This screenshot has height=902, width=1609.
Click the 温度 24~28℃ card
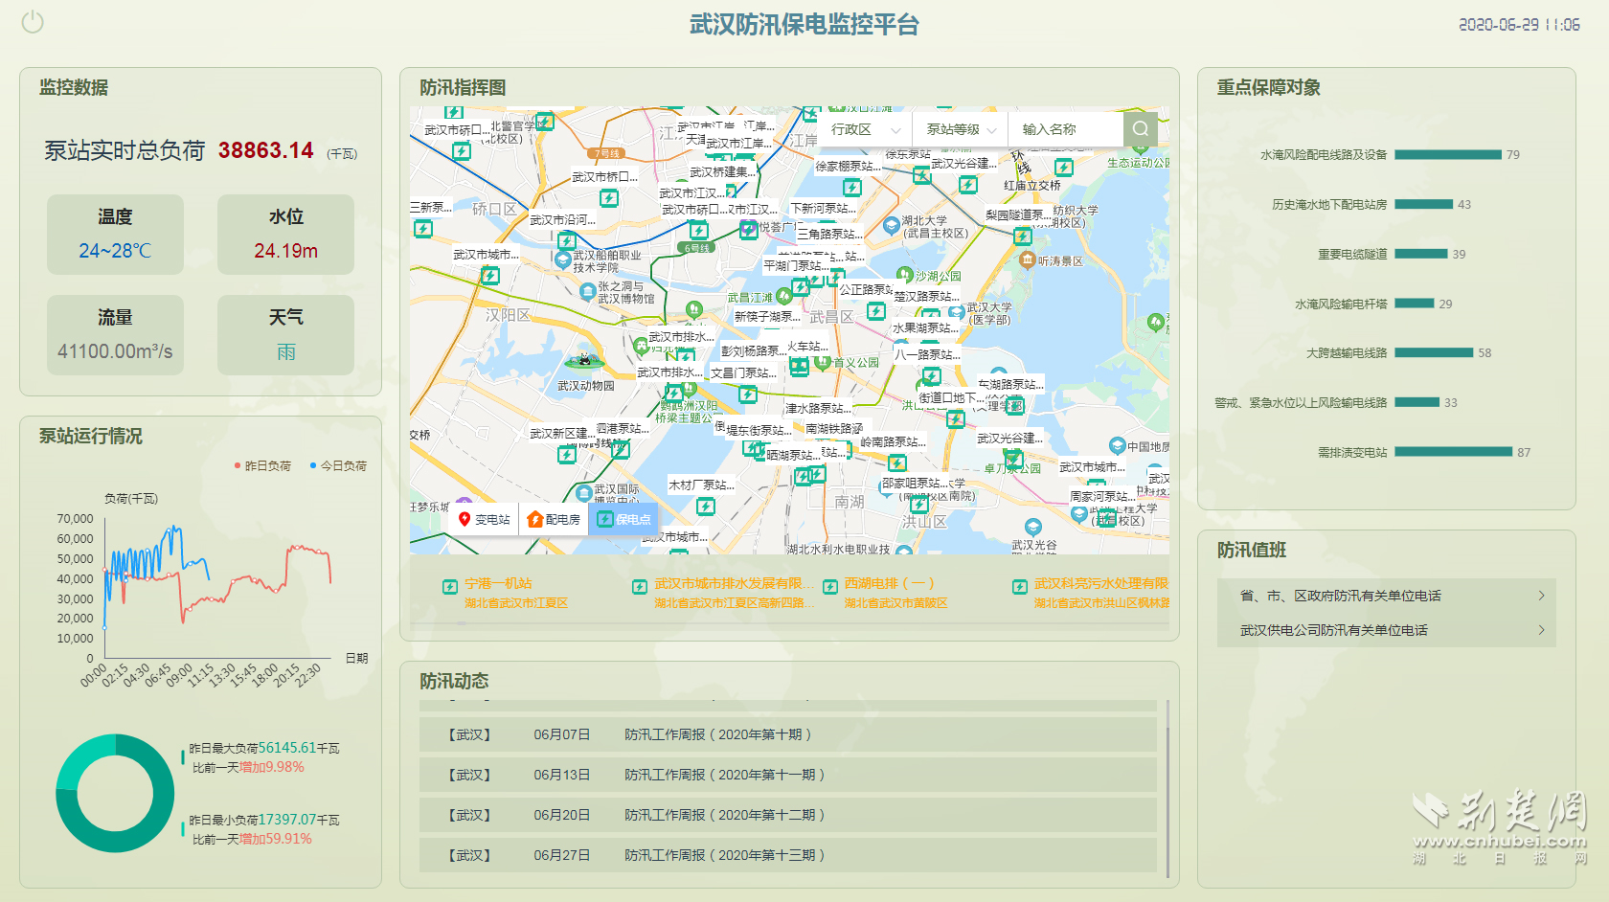coord(115,235)
